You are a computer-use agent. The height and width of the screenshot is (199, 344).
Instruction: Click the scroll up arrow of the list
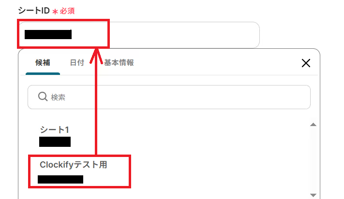pos(313,125)
